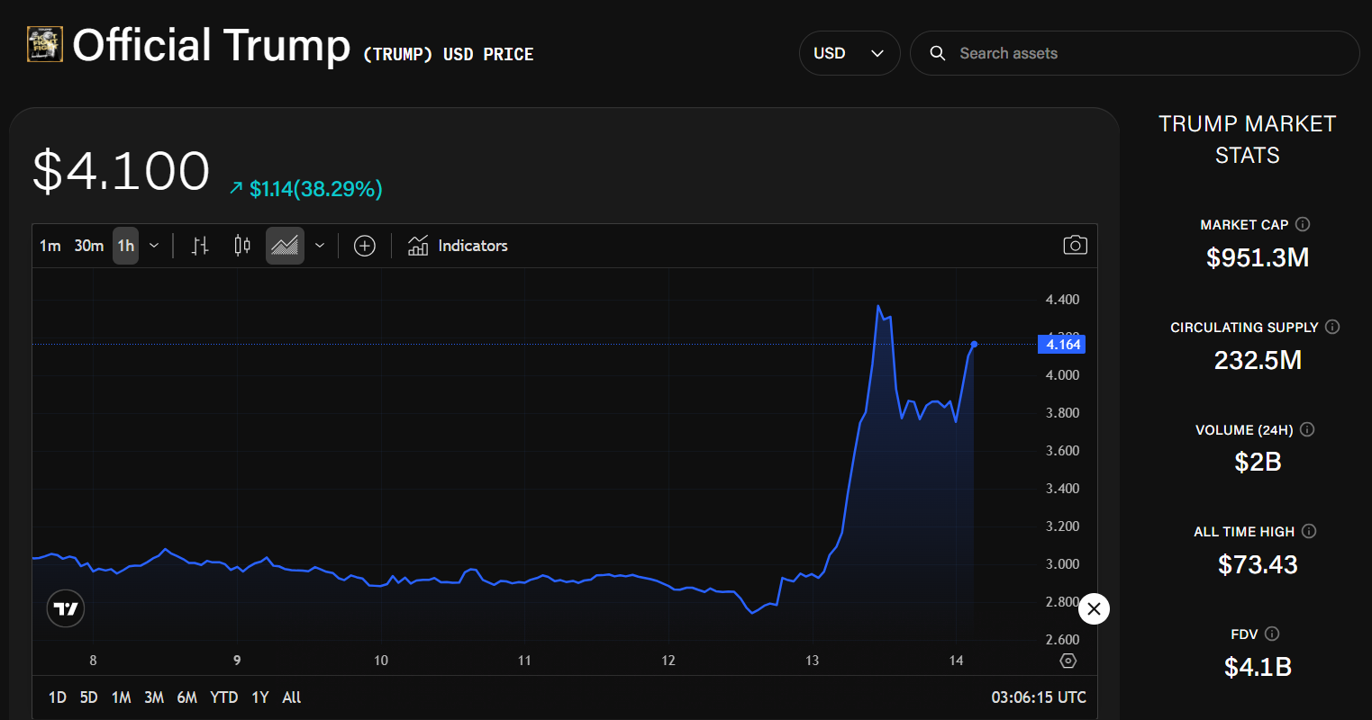The height and width of the screenshot is (720, 1372).
Task: Focus the Search assets field
Action: (1134, 53)
